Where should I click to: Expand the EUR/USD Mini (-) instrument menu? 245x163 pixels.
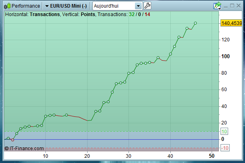(66, 6)
